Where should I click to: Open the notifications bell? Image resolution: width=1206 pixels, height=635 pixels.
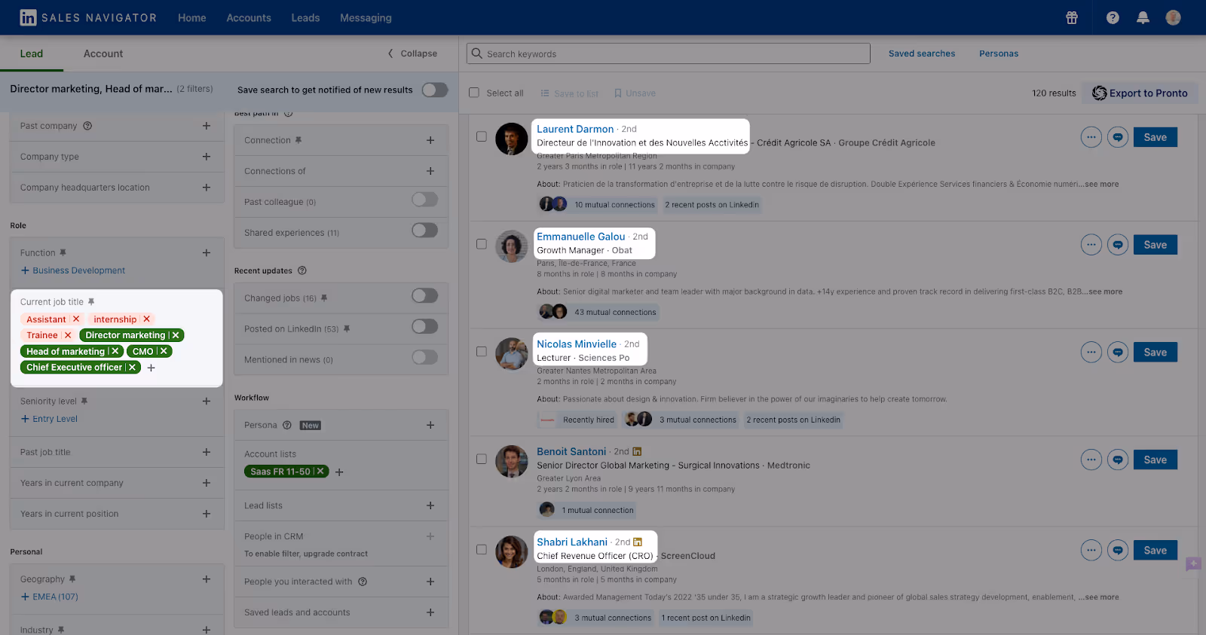[1143, 17]
